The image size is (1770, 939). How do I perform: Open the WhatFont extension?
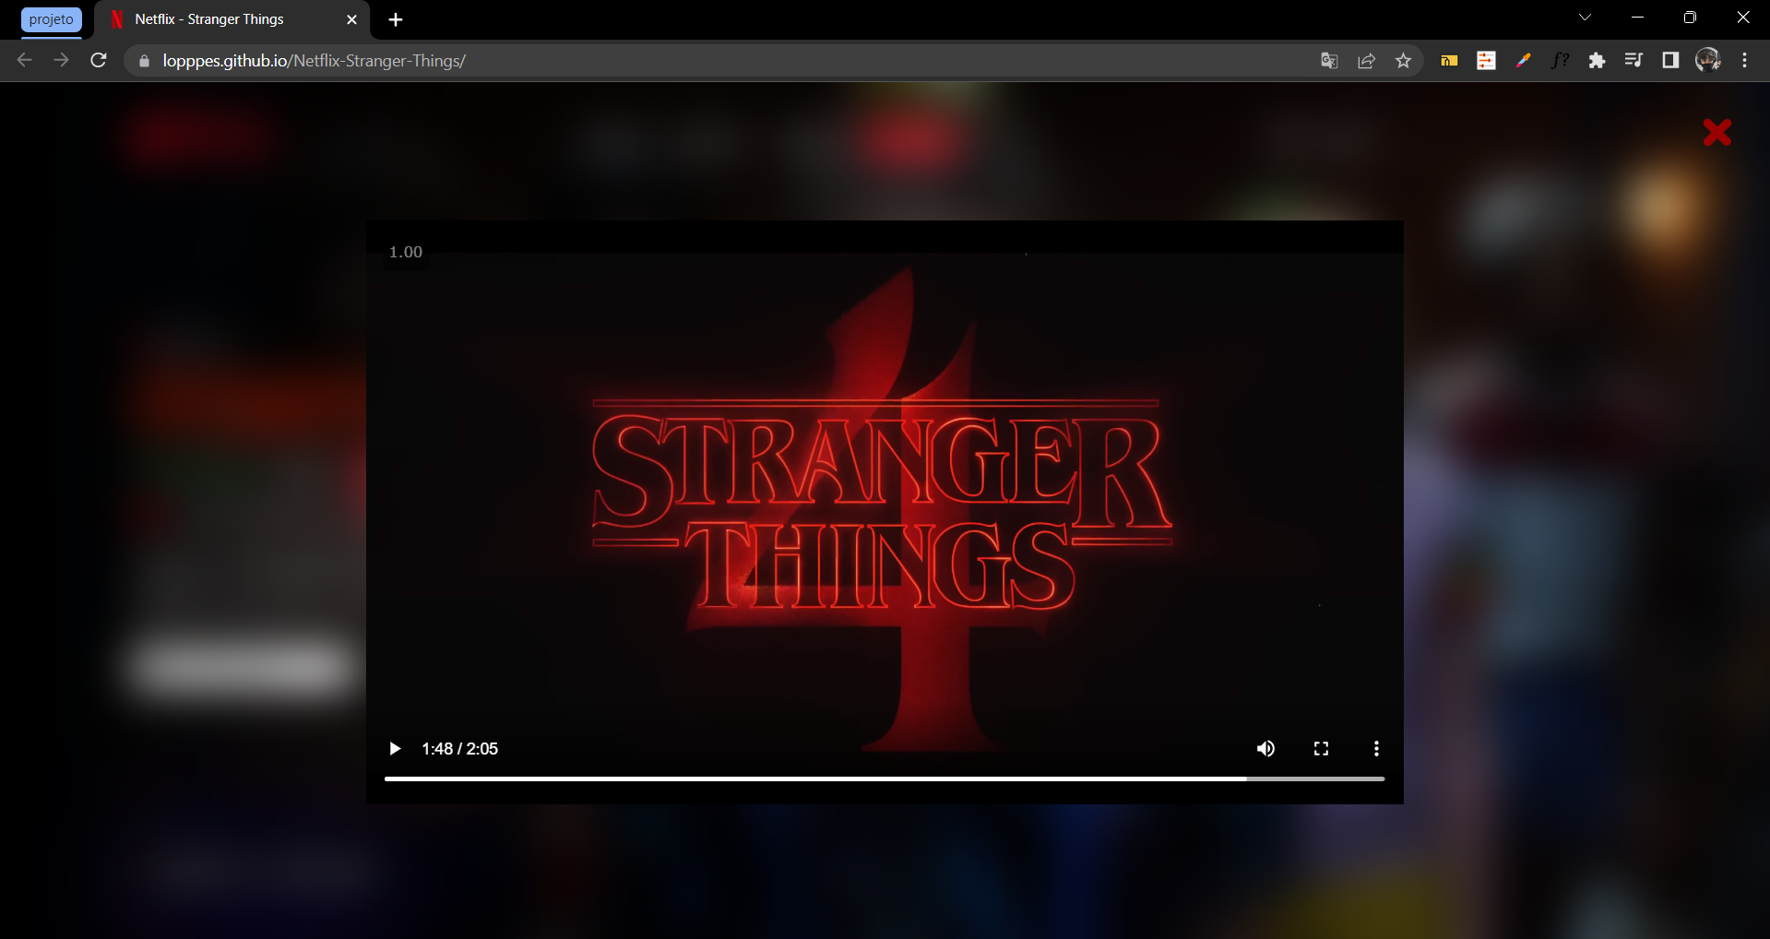coord(1561,60)
